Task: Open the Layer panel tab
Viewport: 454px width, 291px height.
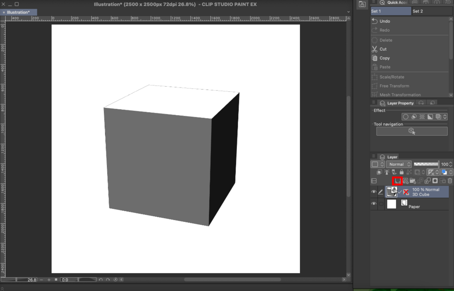Action: pyautogui.click(x=389, y=157)
